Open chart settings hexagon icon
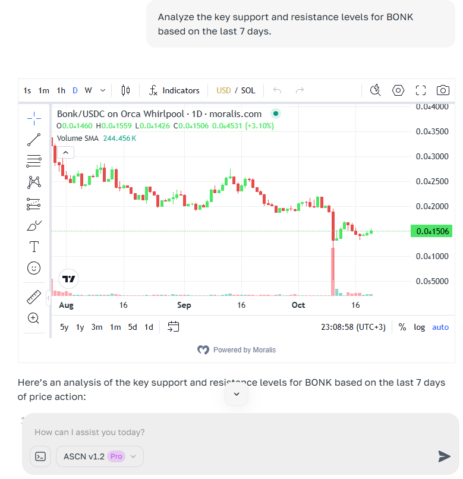Screen dimensions: 463x479 398,90
